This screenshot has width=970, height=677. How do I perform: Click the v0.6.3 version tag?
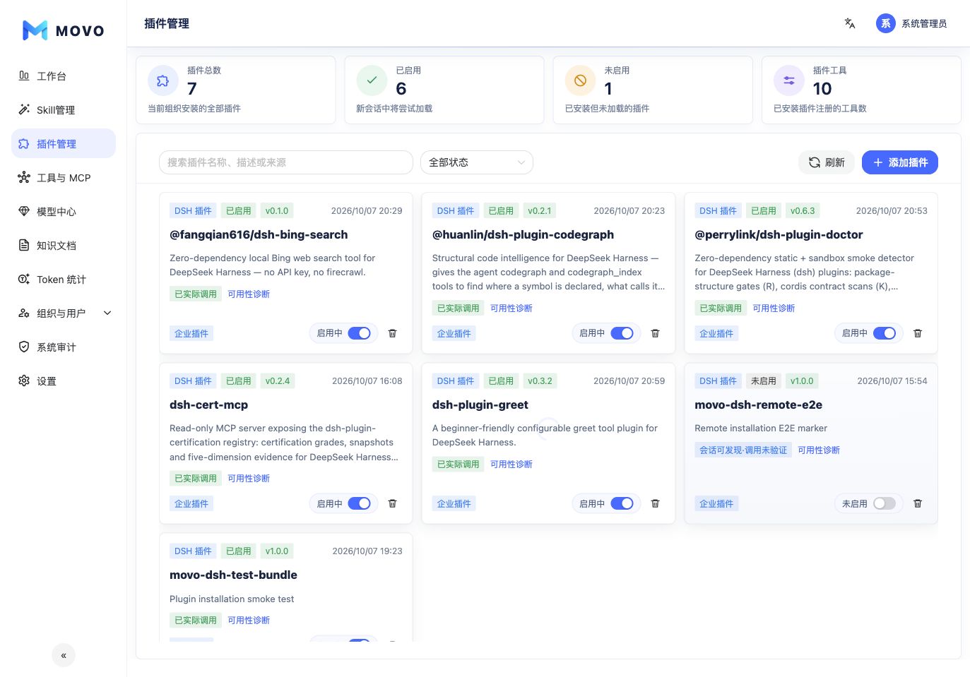(803, 211)
